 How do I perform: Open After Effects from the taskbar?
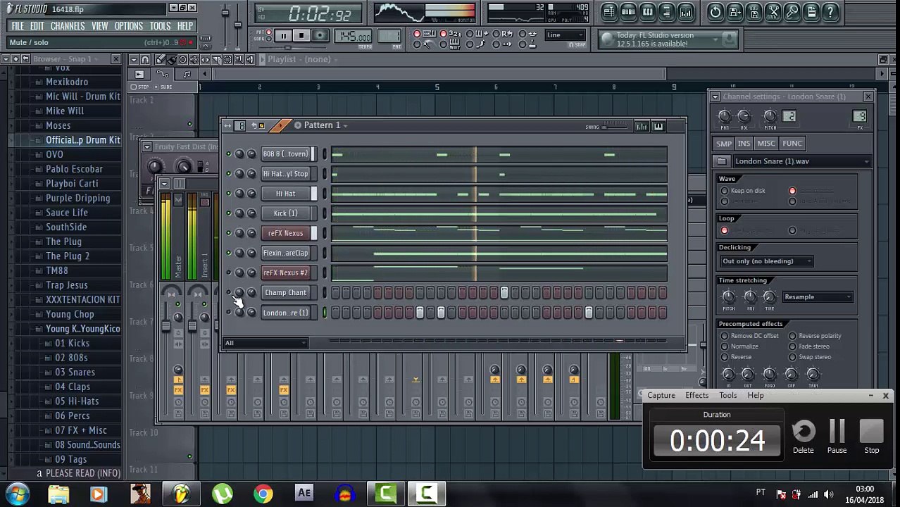point(304,494)
